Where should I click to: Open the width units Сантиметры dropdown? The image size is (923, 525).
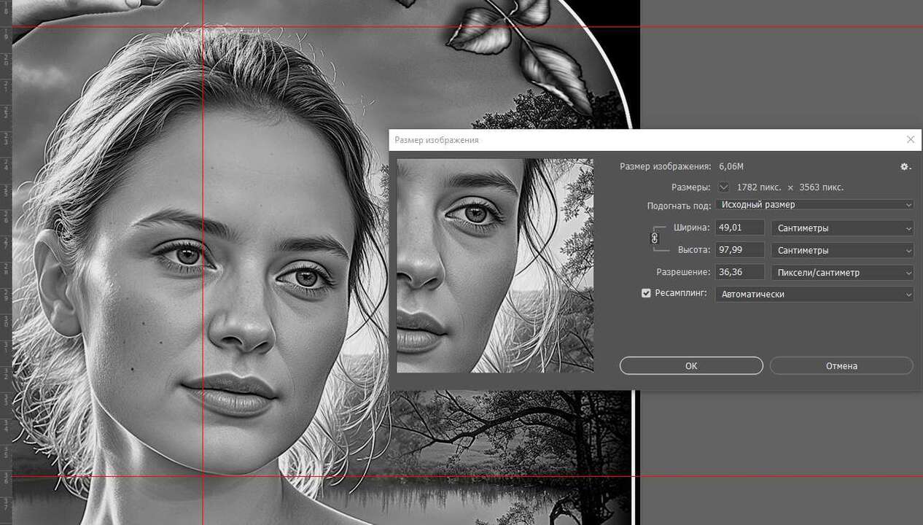(x=841, y=228)
